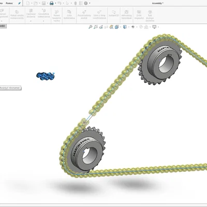
Task: Switch to the MBD tab
Action: 3,26
